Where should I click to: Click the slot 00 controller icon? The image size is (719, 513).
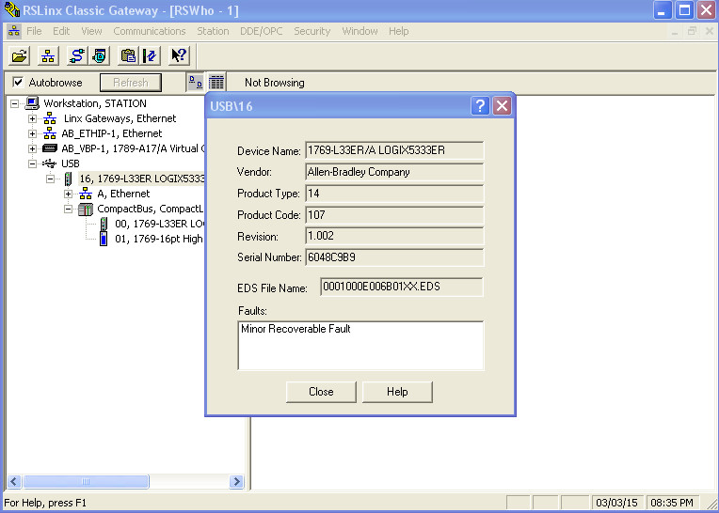coord(104,225)
